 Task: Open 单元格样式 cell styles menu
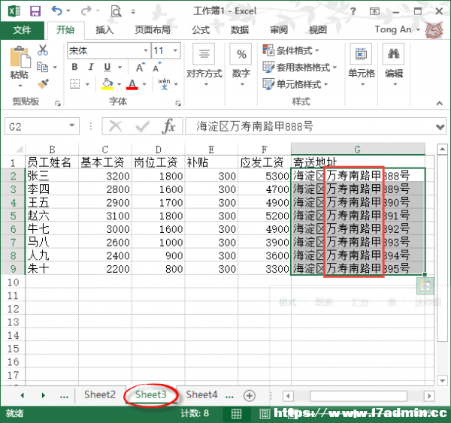pyautogui.click(x=295, y=84)
